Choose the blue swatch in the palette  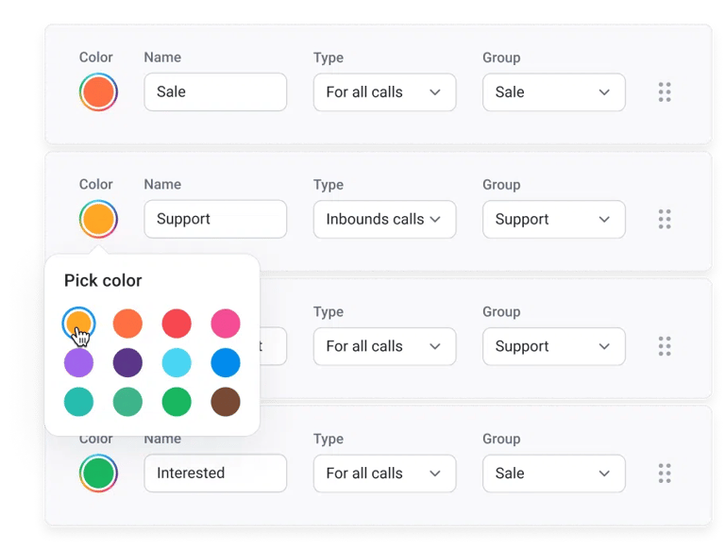[x=226, y=363]
